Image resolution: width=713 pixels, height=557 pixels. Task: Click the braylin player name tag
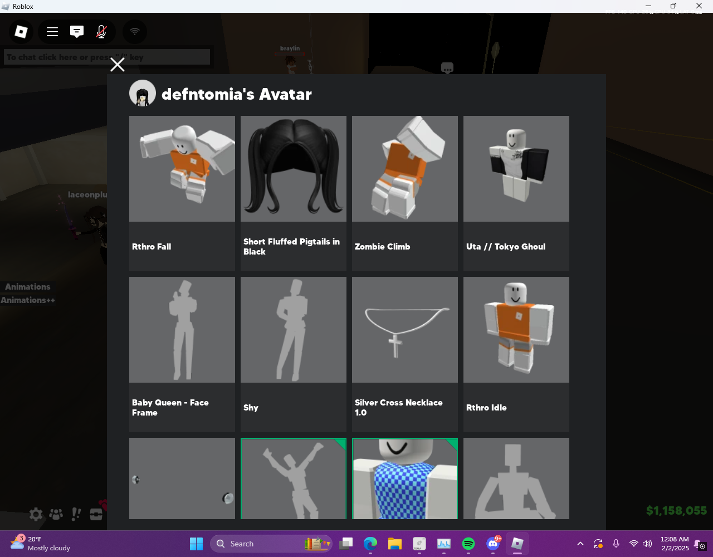(290, 48)
